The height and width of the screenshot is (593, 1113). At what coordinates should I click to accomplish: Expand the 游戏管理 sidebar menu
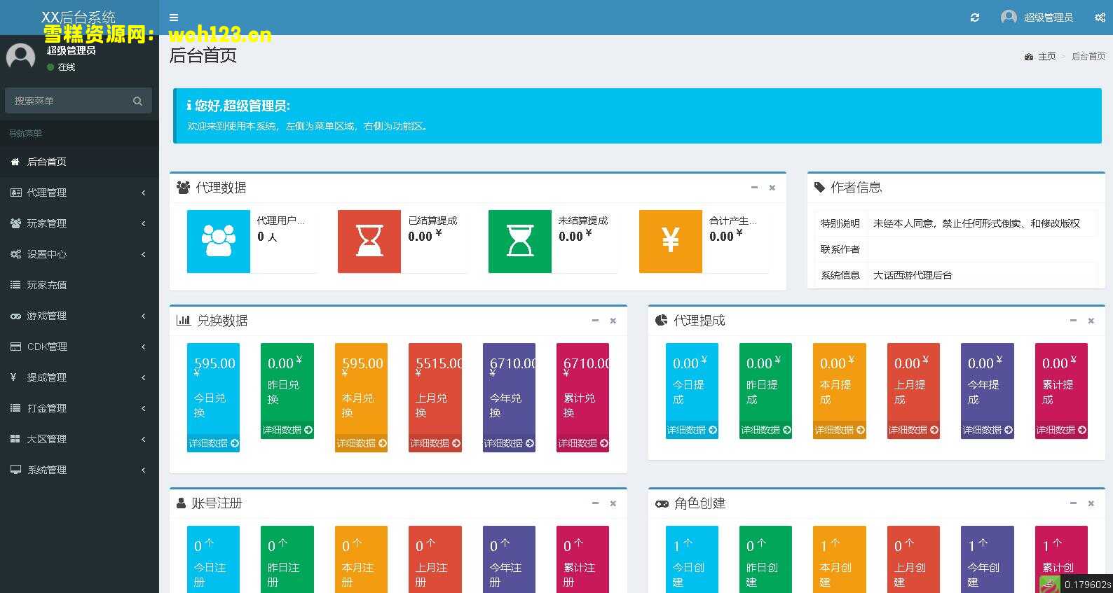coord(79,316)
